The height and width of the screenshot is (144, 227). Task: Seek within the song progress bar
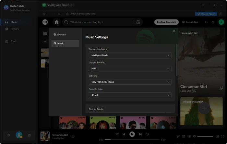point(132,140)
